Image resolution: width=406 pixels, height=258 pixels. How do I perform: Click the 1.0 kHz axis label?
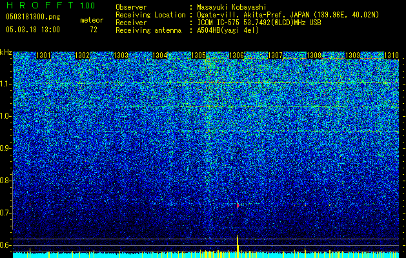[5, 116]
